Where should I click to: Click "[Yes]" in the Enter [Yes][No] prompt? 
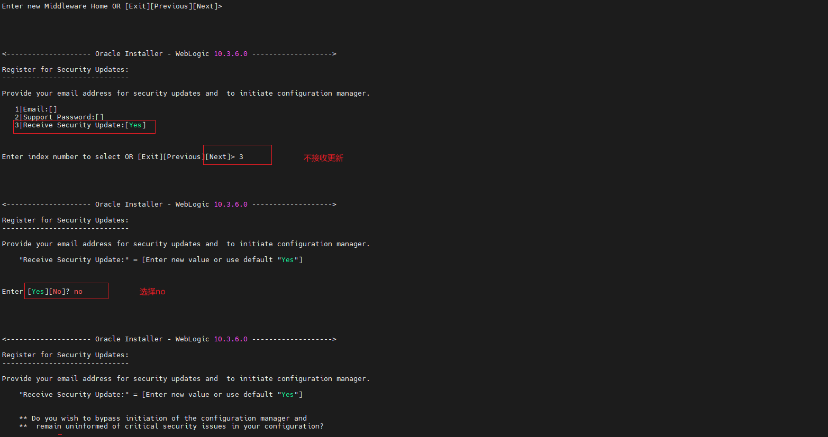pyautogui.click(x=38, y=292)
